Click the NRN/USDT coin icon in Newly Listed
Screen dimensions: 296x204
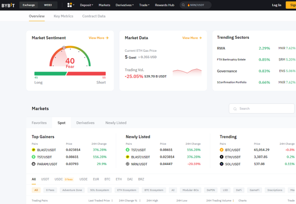pos(127,164)
